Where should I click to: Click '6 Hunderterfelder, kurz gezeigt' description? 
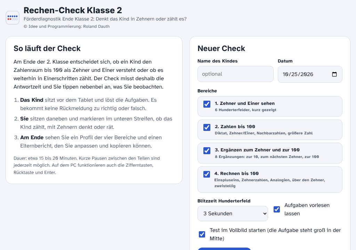(x=245, y=110)
